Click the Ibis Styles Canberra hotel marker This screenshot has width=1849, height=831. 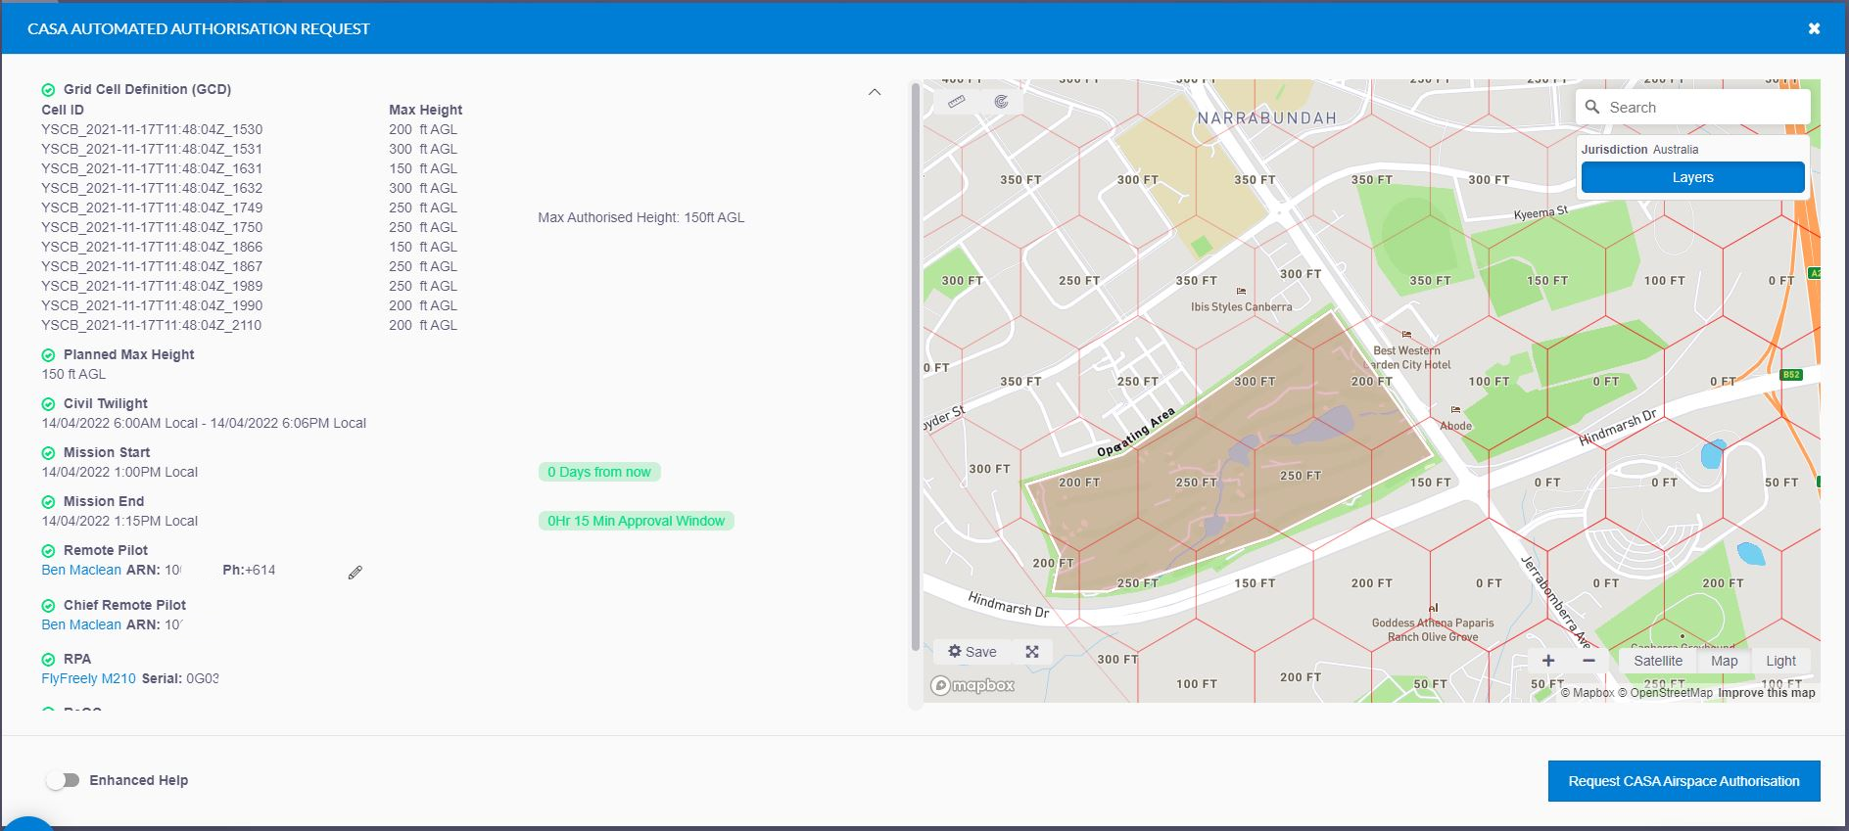pos(1241,292)
